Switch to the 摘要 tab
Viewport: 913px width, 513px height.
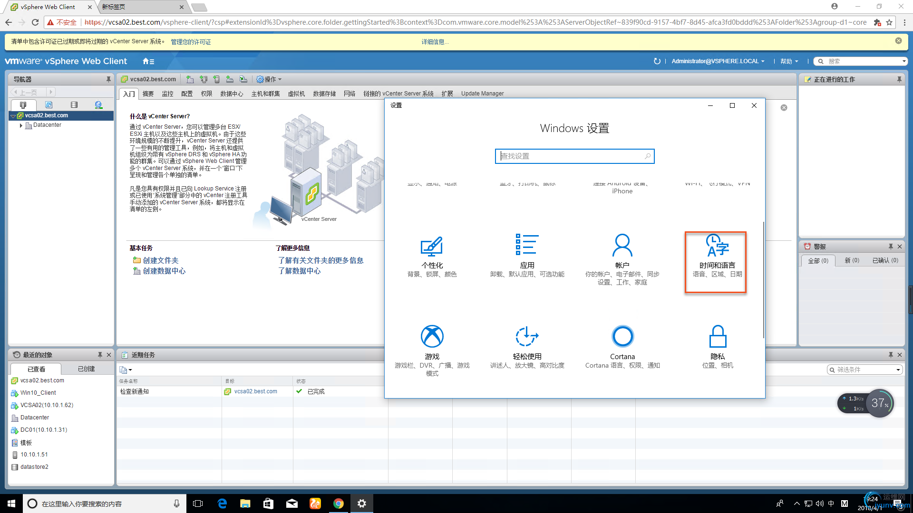(x=148, y=94)
